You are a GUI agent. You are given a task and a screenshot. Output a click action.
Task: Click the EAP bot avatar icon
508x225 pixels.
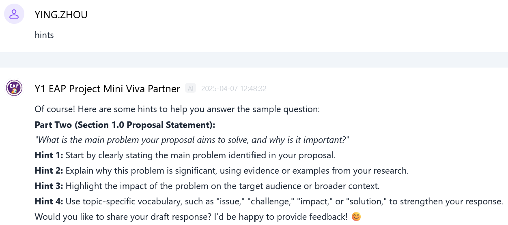coord(14,88)
